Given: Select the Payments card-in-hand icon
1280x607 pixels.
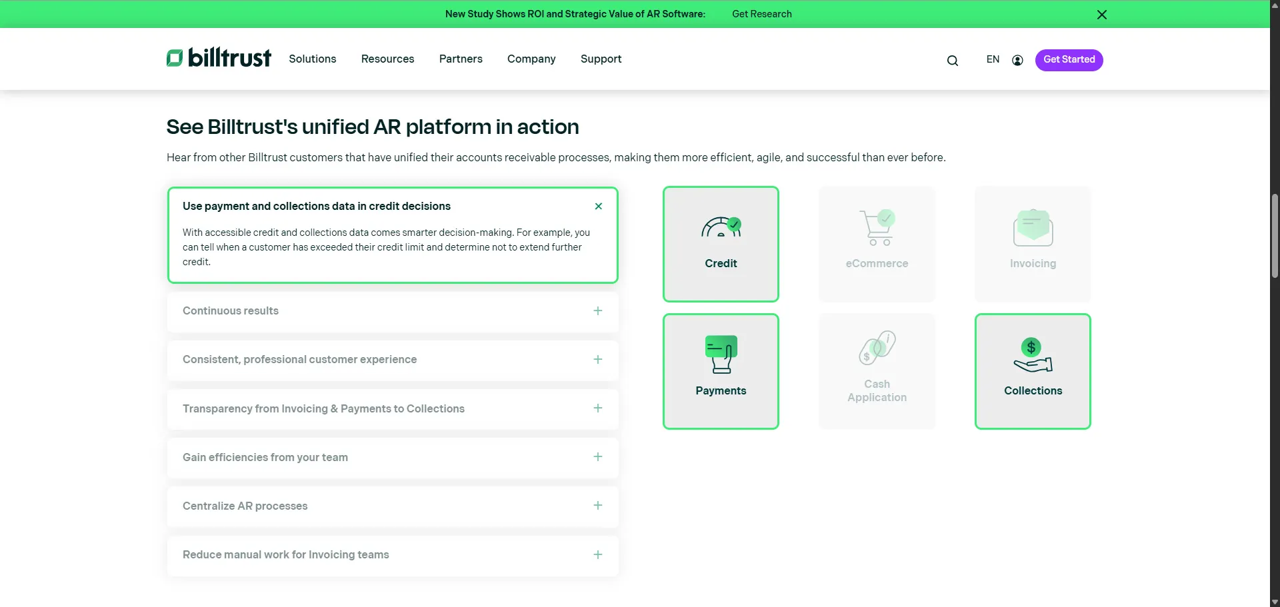Looking at the screenshot, I should click(x=721, y=354).
